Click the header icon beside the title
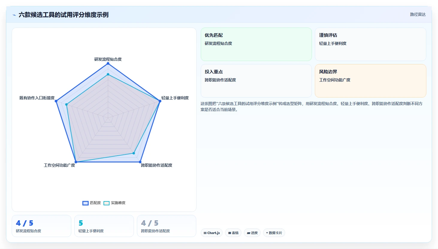438x249 pixels. click(x=14, y=15)
